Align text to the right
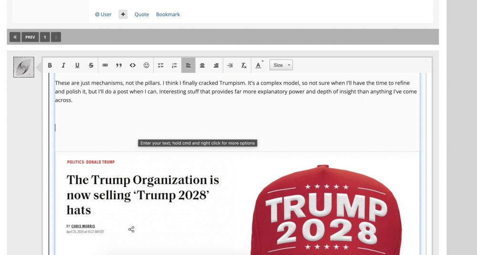This screenshot has height=255, width=477. point(216,65)
